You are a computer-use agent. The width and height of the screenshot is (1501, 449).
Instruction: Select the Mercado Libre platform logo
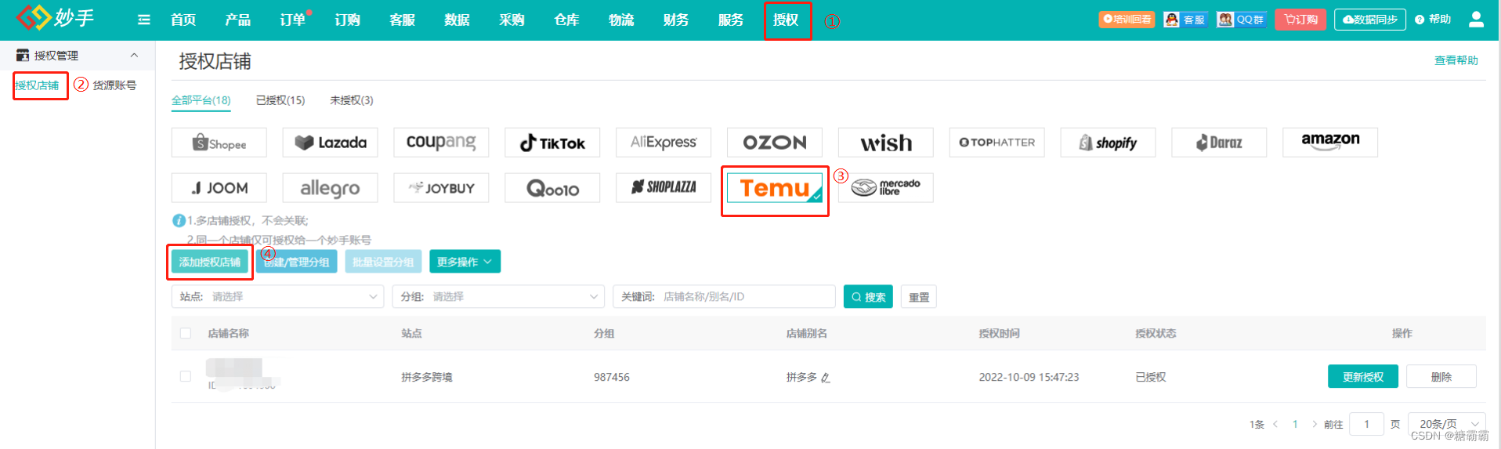(x=886, y=188)
